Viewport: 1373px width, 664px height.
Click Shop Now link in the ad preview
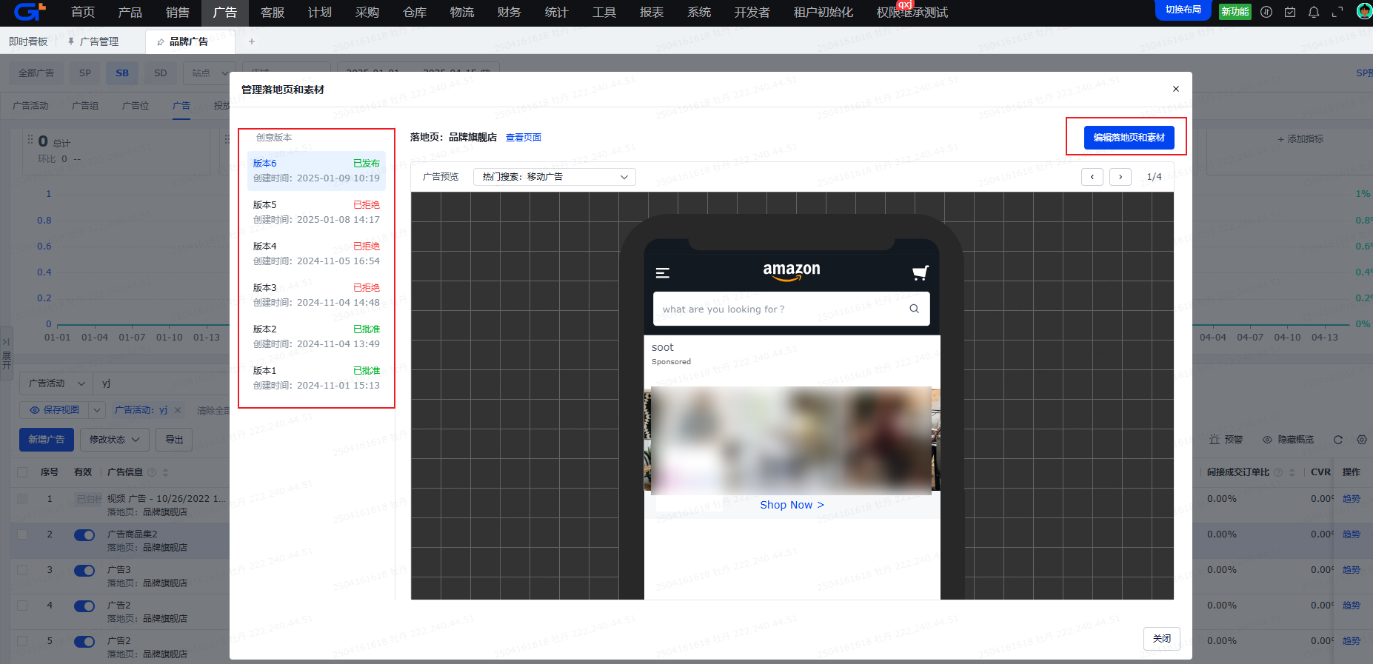(x=792, y=505)
